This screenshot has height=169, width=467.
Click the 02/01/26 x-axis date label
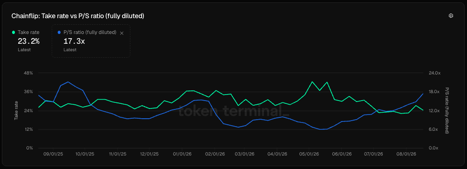[215, 154]
